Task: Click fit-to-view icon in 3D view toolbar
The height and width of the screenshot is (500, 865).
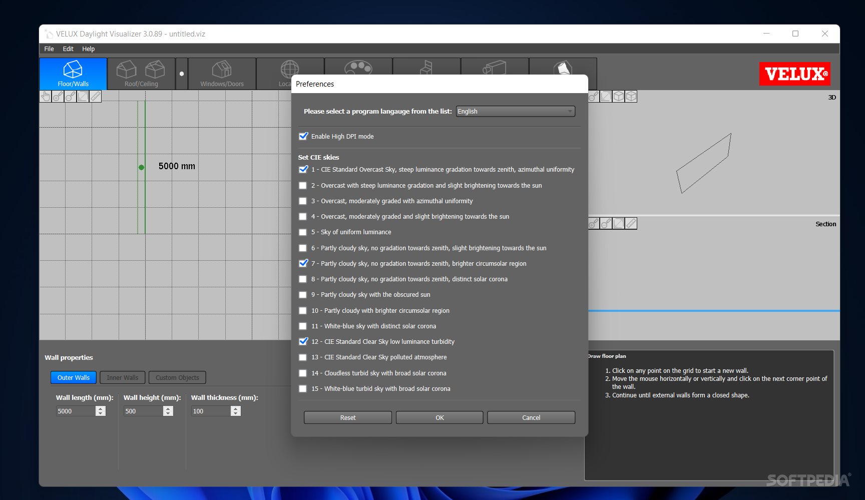Action: (x=606, y=96)
